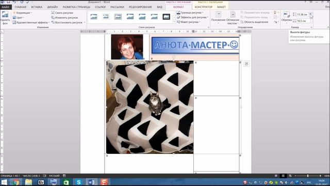Open the Коррекция corrections dropdown
The height and width of the screenshot is (186, 330).
click(x=22, y=13)
